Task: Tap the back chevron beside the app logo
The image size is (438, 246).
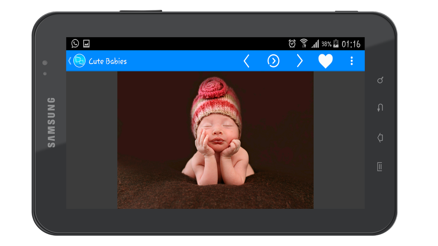Action: point(69,61)
